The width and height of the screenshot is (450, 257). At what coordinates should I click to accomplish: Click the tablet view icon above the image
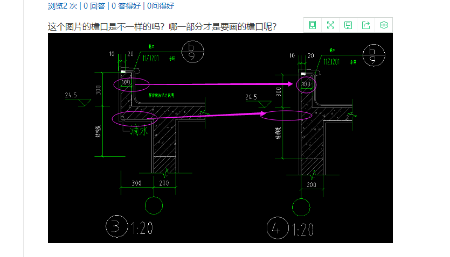tap(313, 25)
